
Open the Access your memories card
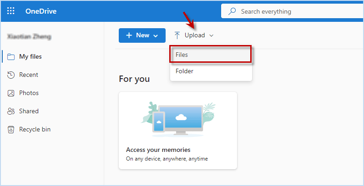click(178, 131)
